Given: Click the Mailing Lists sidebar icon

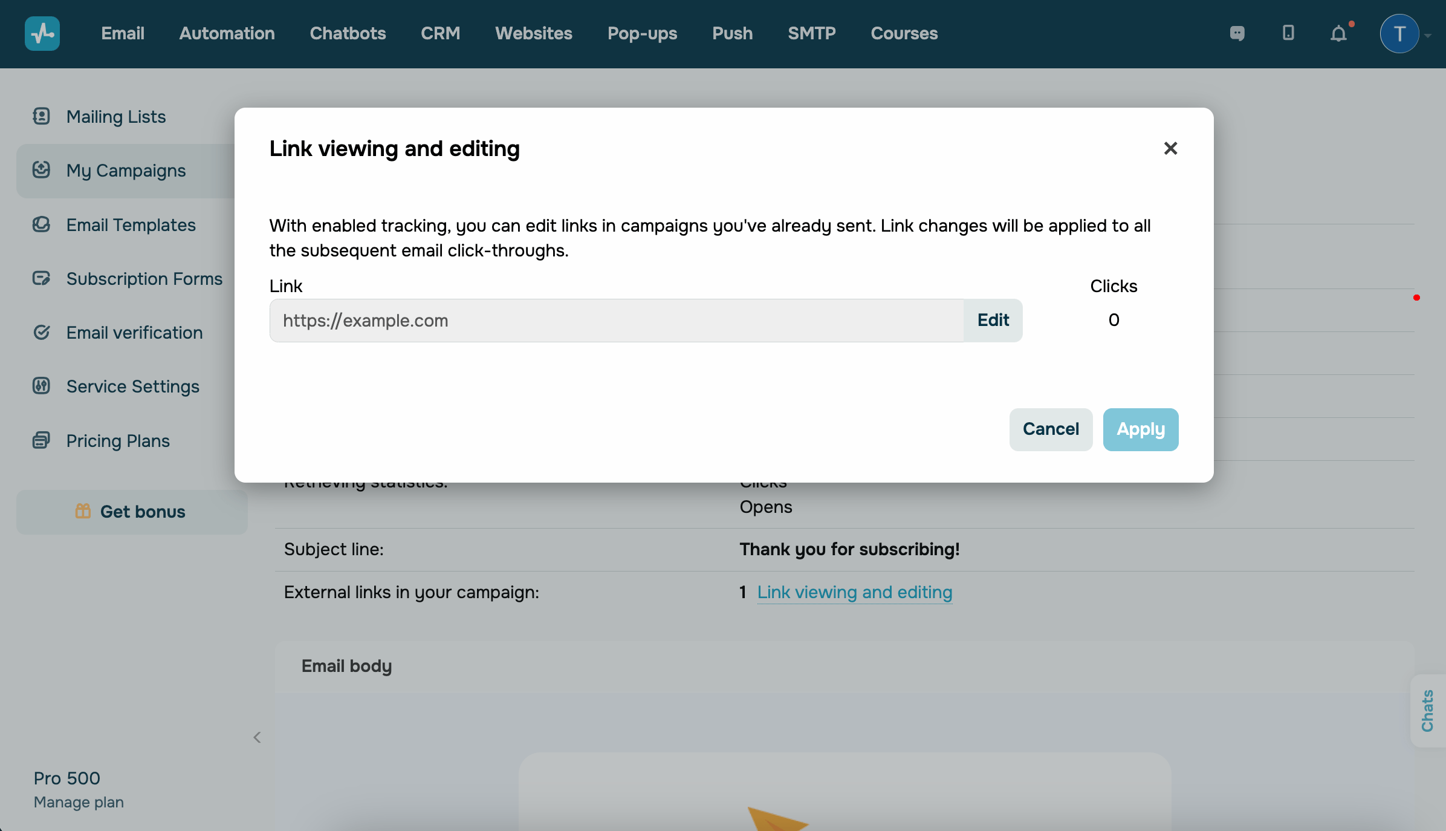Looking at the screenshot, I should pyautogui.click(x=41, y=116).
